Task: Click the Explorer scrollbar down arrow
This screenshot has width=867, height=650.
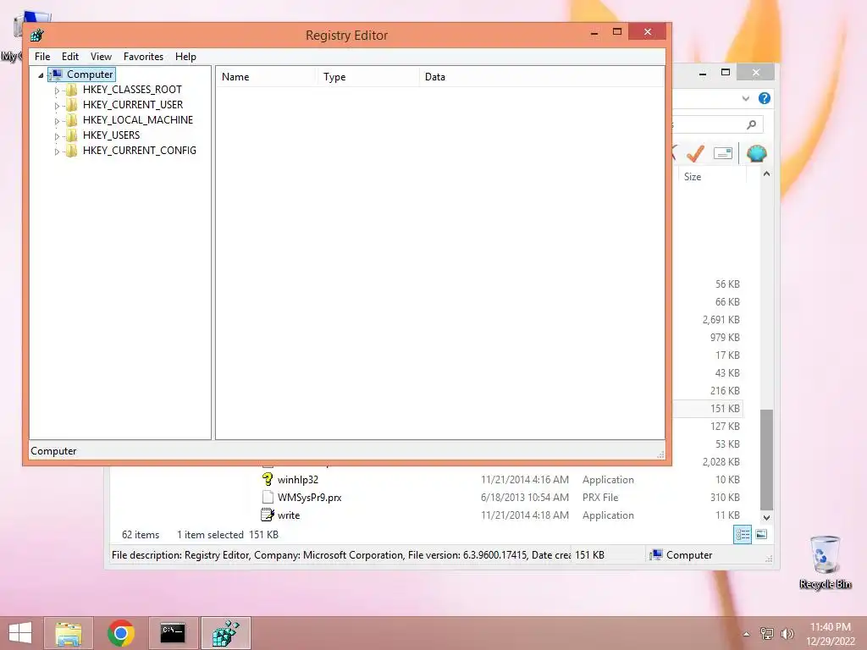Action: point(766,518)
